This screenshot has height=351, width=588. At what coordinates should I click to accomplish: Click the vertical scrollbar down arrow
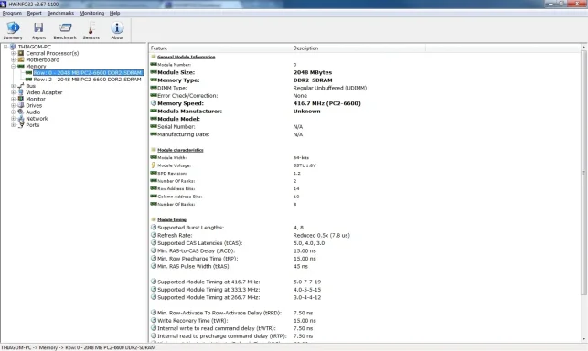(x=583, y=339)
